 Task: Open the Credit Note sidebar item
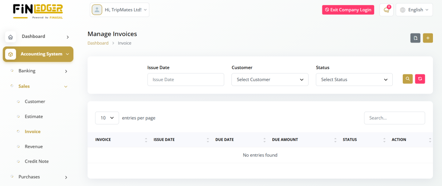coord(37,162)
